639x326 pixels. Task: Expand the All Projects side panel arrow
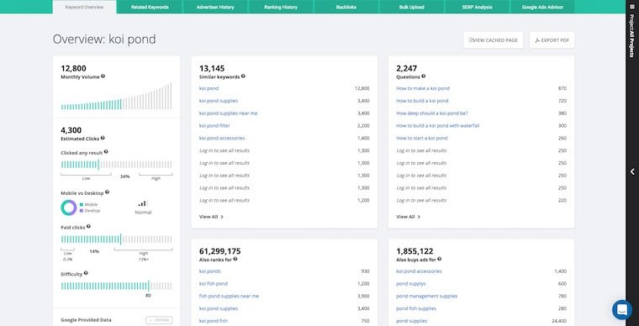click(632, 171)
